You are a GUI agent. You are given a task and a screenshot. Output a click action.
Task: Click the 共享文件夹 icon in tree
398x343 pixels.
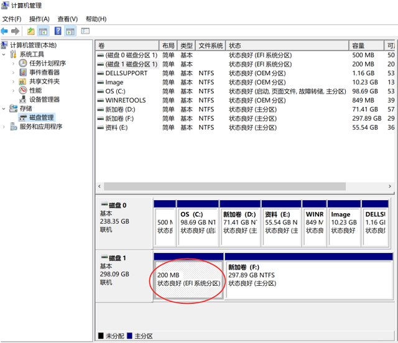click(x=22, y=81)
